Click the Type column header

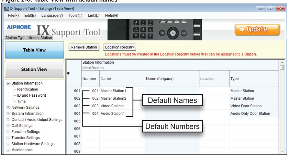(x=254, y=79)
